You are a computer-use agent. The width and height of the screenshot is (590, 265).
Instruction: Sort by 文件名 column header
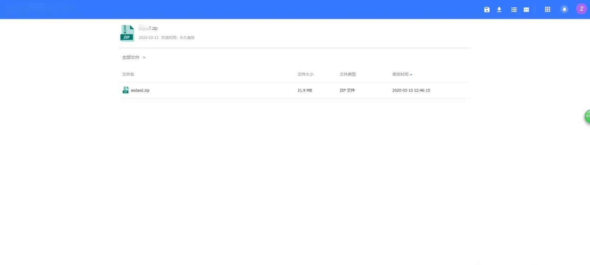pyautogui.click(x=128, y=74)
